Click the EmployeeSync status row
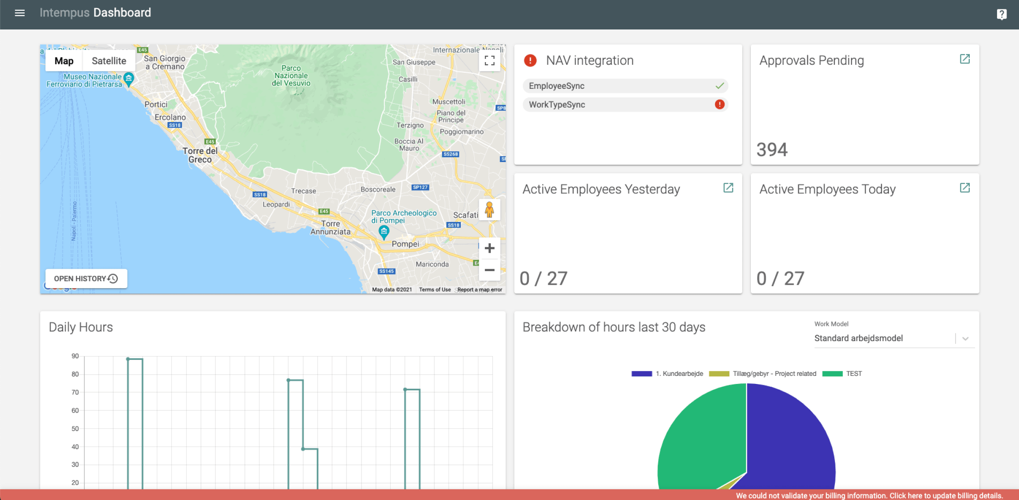This screenshot has height=500, width=1019. 625,86
